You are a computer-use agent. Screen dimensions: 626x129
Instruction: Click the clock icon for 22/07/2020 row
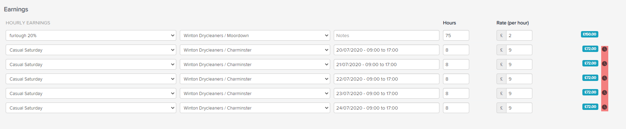[604, 78]
